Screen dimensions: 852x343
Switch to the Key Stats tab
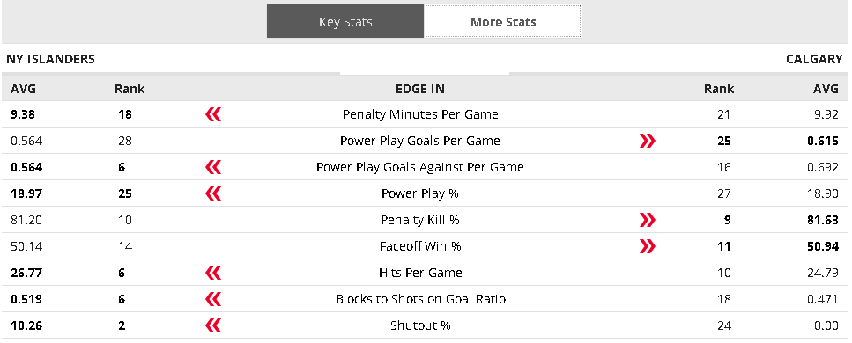coord(345,22)
